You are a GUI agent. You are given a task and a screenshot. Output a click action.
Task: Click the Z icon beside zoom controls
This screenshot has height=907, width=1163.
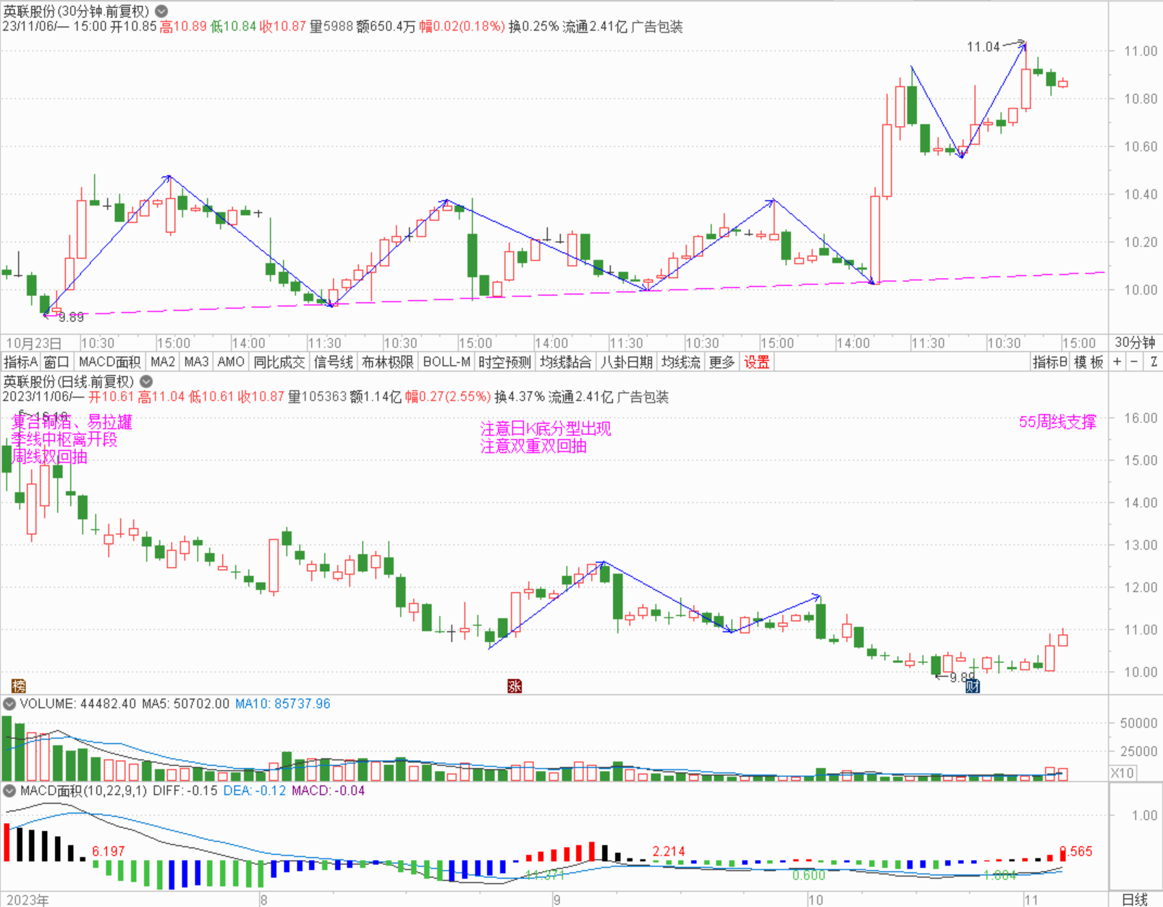pyautogui.click(x=1154, y=362)
